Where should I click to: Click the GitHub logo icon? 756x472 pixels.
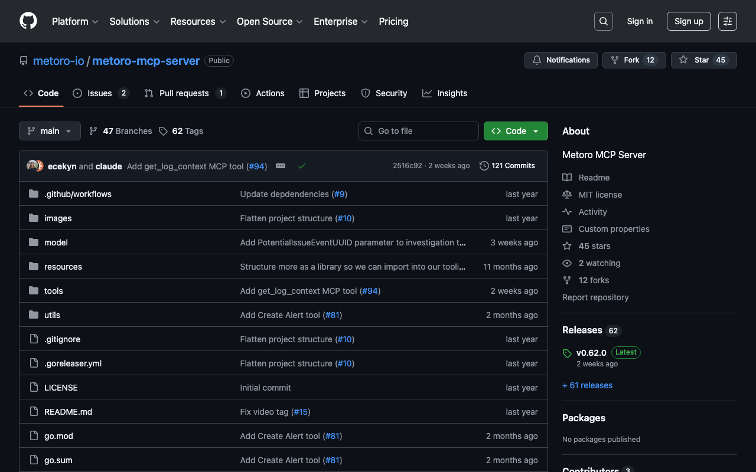tap(28, 21)
